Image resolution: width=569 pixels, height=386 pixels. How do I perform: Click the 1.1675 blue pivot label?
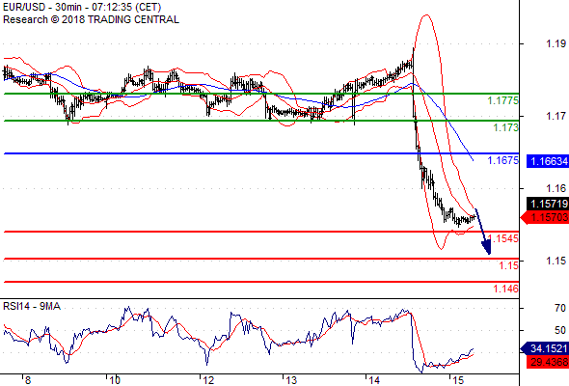pyautogui.click(x=503, y=160)
